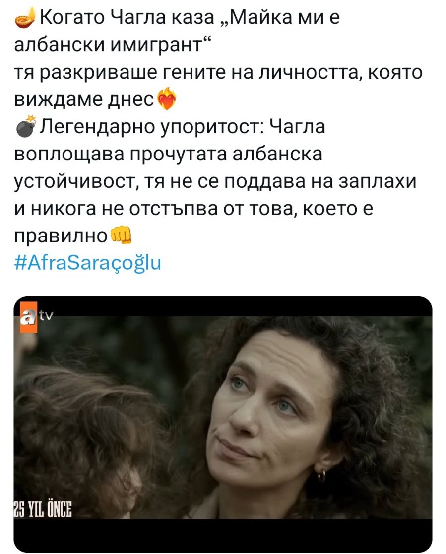Screen dimensions: 446x554
Task: Click the gold hoop earring in the video
Action: coord(321,475)
